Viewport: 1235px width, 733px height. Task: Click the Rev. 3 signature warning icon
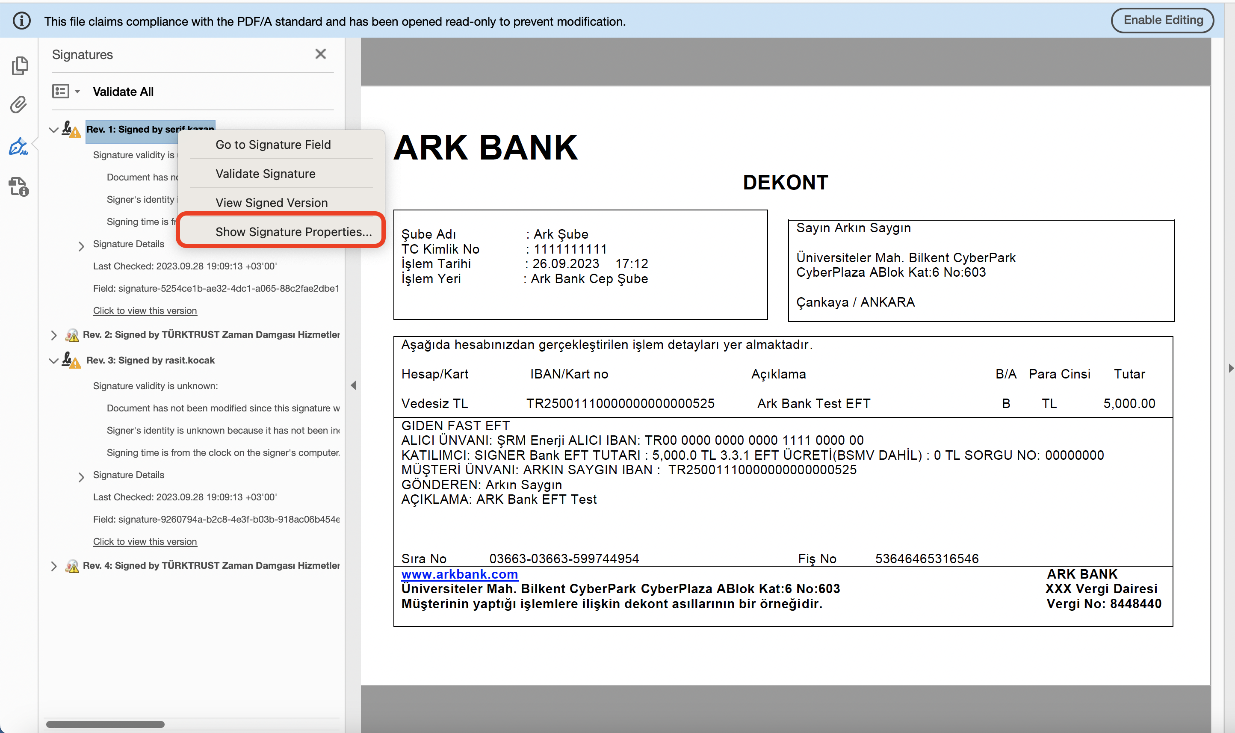tap(71, 361)
